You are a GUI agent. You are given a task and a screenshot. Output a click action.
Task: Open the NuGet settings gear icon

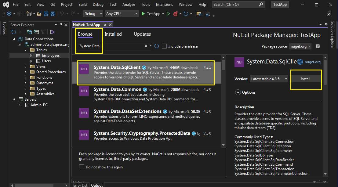point(318,46)
